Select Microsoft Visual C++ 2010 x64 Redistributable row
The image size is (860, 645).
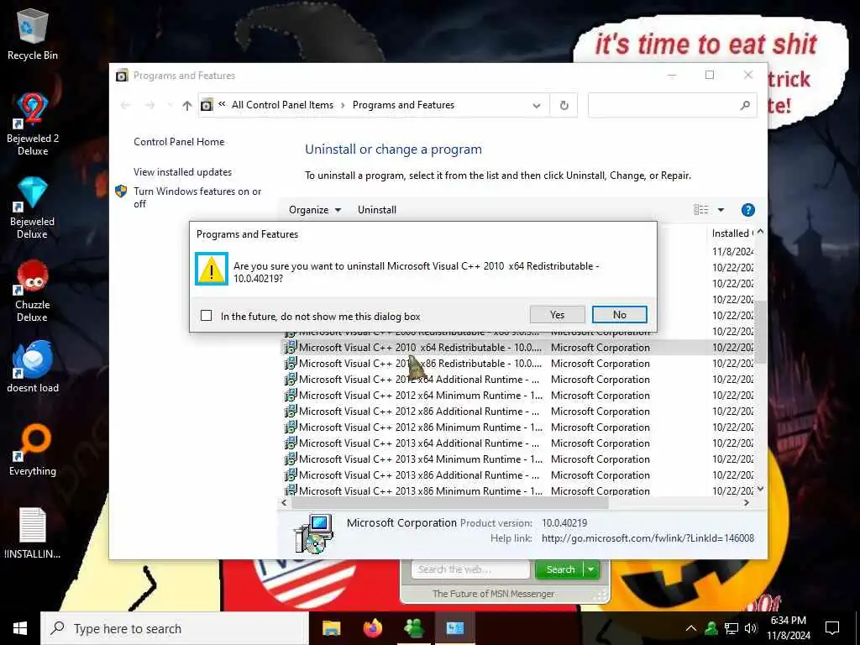point(517,348)
